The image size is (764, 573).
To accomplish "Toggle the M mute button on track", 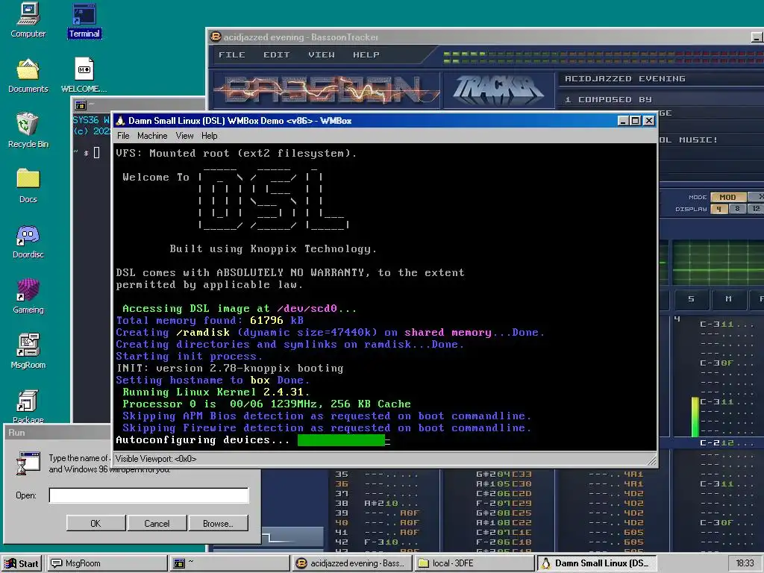I will 728,298.
